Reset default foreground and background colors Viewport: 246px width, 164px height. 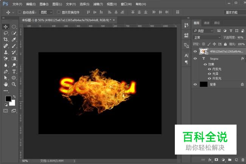point(6,105)
